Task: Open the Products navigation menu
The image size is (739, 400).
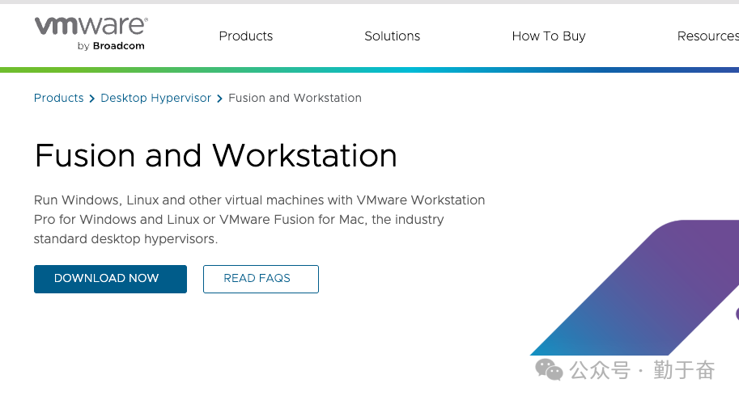Action: pyautogui.click(x=245, y=36)
